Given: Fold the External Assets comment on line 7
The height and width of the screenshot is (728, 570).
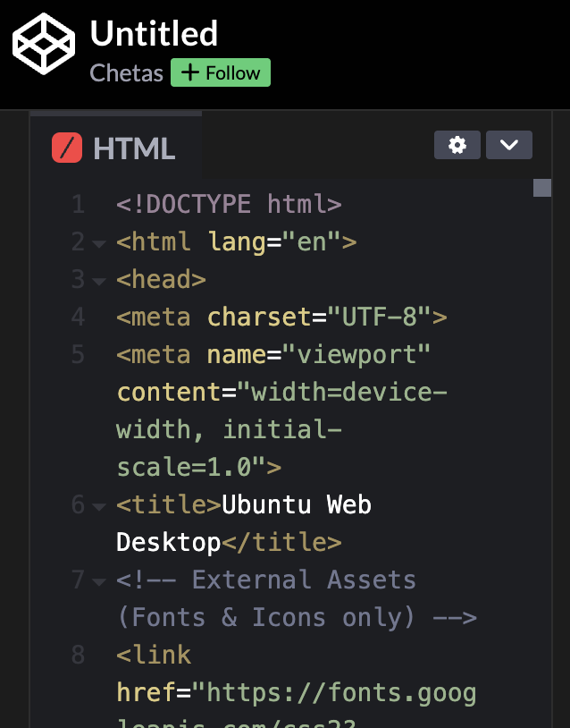Looking at the screenshot, I should pyautogui.click(x=98, y=581).
